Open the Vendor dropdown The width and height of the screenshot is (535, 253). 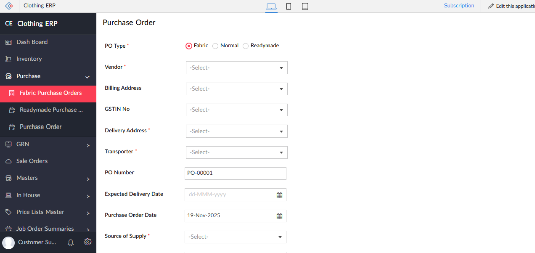[236, 68]
